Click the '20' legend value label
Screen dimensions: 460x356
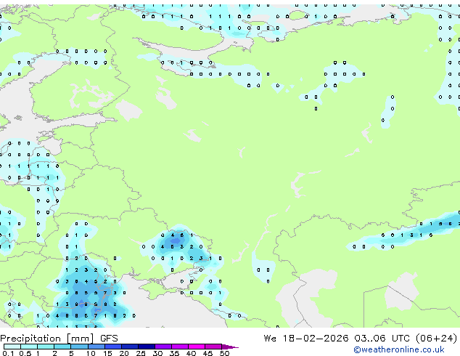[x=124, y=353]
